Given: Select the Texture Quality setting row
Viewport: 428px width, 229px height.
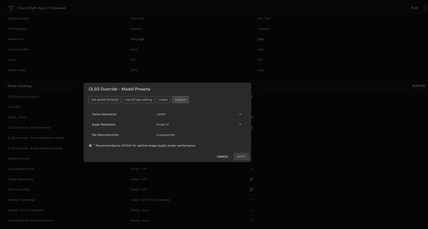Looking at the screenshot, I should click(214, 50).
